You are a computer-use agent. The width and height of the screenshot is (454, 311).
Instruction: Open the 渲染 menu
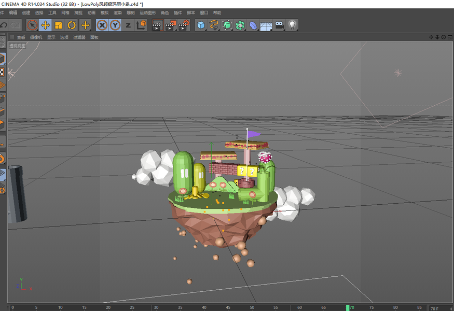click(x=118, y=13)
